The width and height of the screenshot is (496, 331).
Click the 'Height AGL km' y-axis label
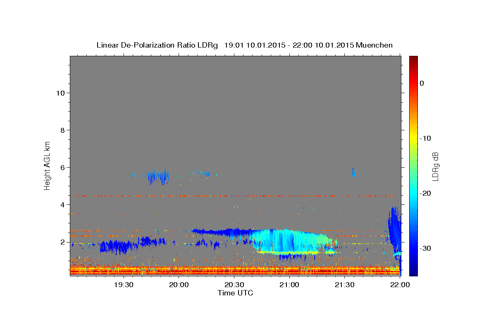click(48, 165)
